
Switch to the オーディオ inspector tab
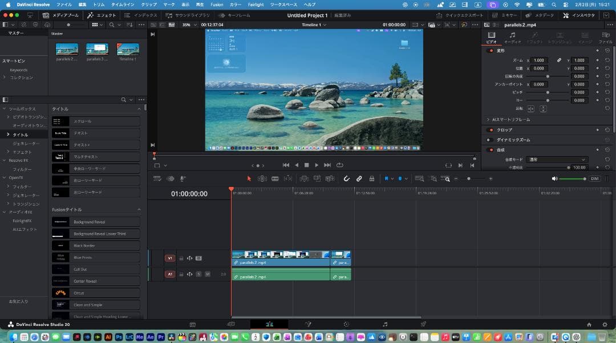point(512,38)
